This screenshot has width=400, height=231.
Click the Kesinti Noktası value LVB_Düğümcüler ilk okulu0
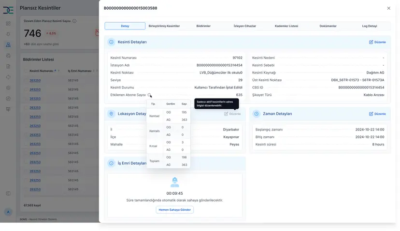221,73
